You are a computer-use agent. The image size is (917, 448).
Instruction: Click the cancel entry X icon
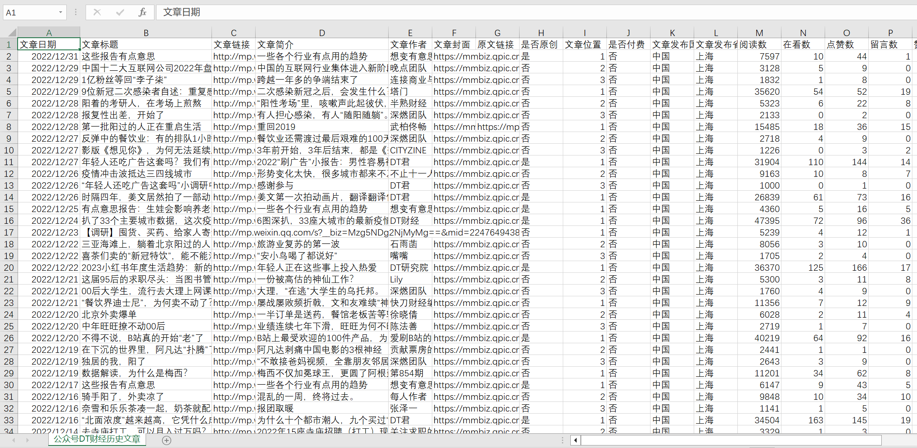(x=97, y=12)
